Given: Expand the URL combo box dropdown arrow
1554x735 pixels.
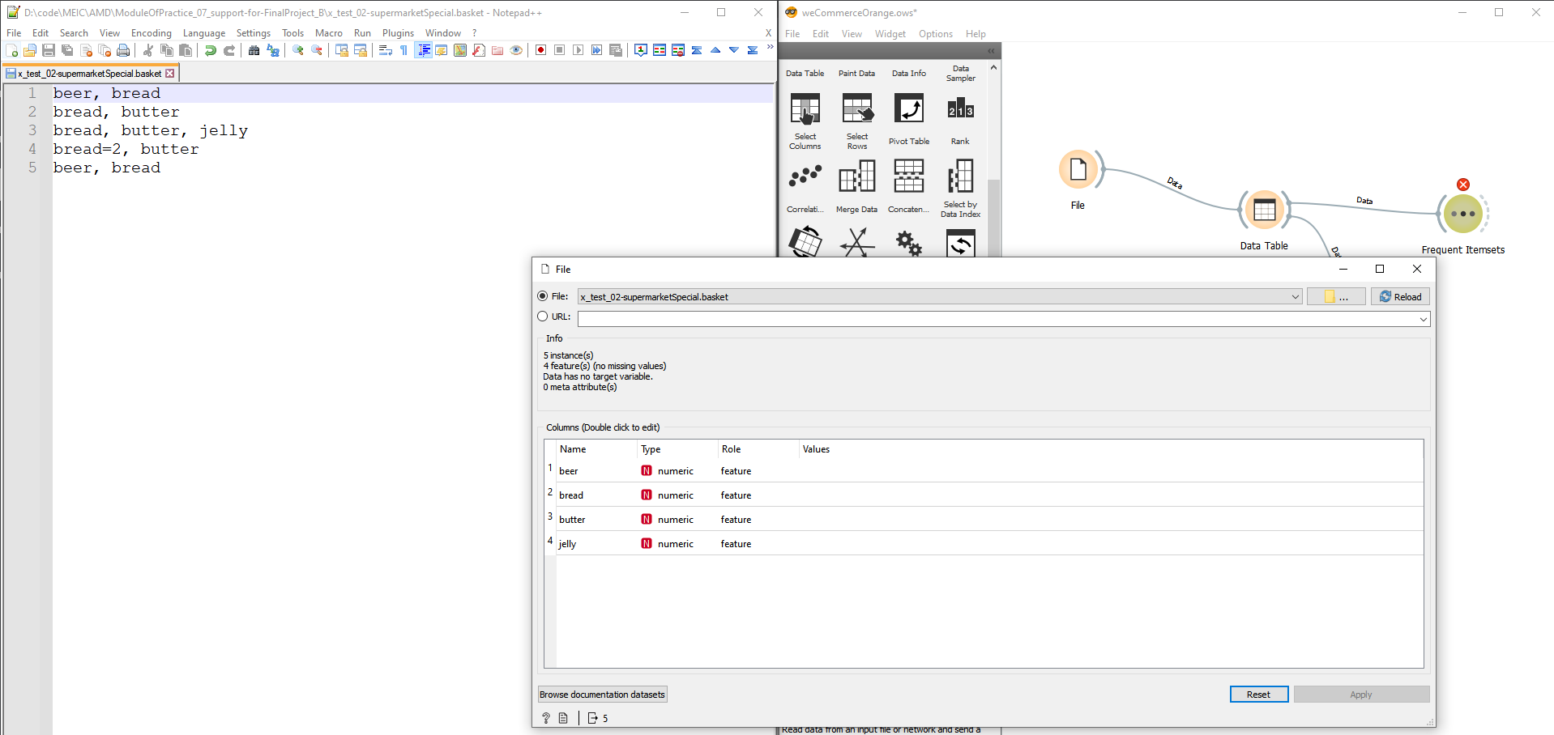Looking at the screenshot, I should coord(1423,320).
